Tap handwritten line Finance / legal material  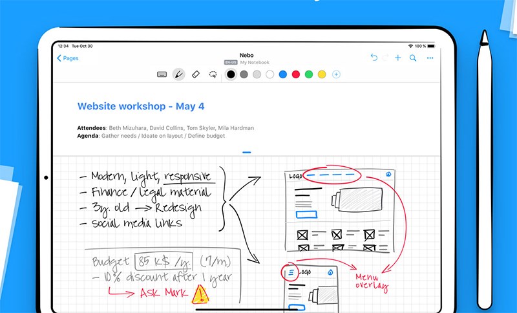(x=145, y=193)
